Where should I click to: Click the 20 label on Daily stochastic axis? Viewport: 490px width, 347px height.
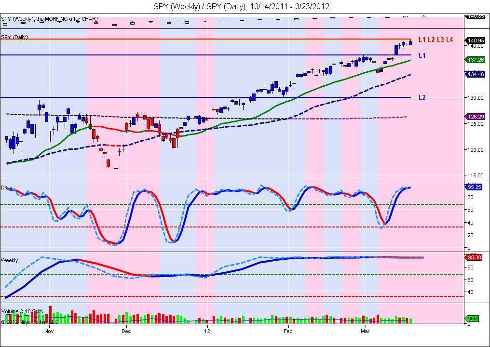point(470,235)
